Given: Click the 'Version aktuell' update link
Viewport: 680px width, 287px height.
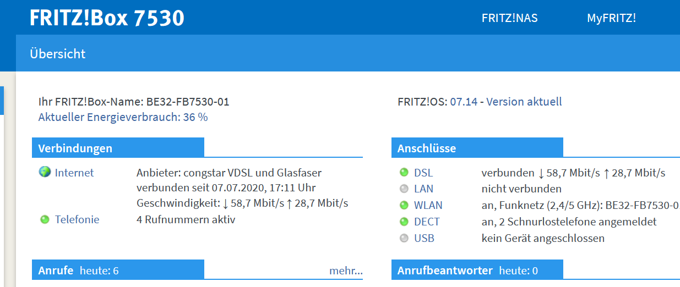Looking at the screenshot, I should tap(524, 102).
